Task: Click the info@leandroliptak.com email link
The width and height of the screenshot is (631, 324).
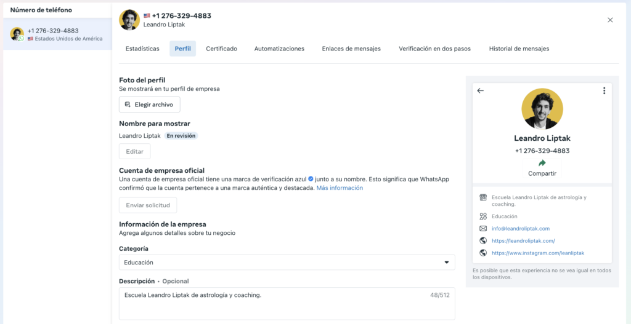Action: point(521,229)
